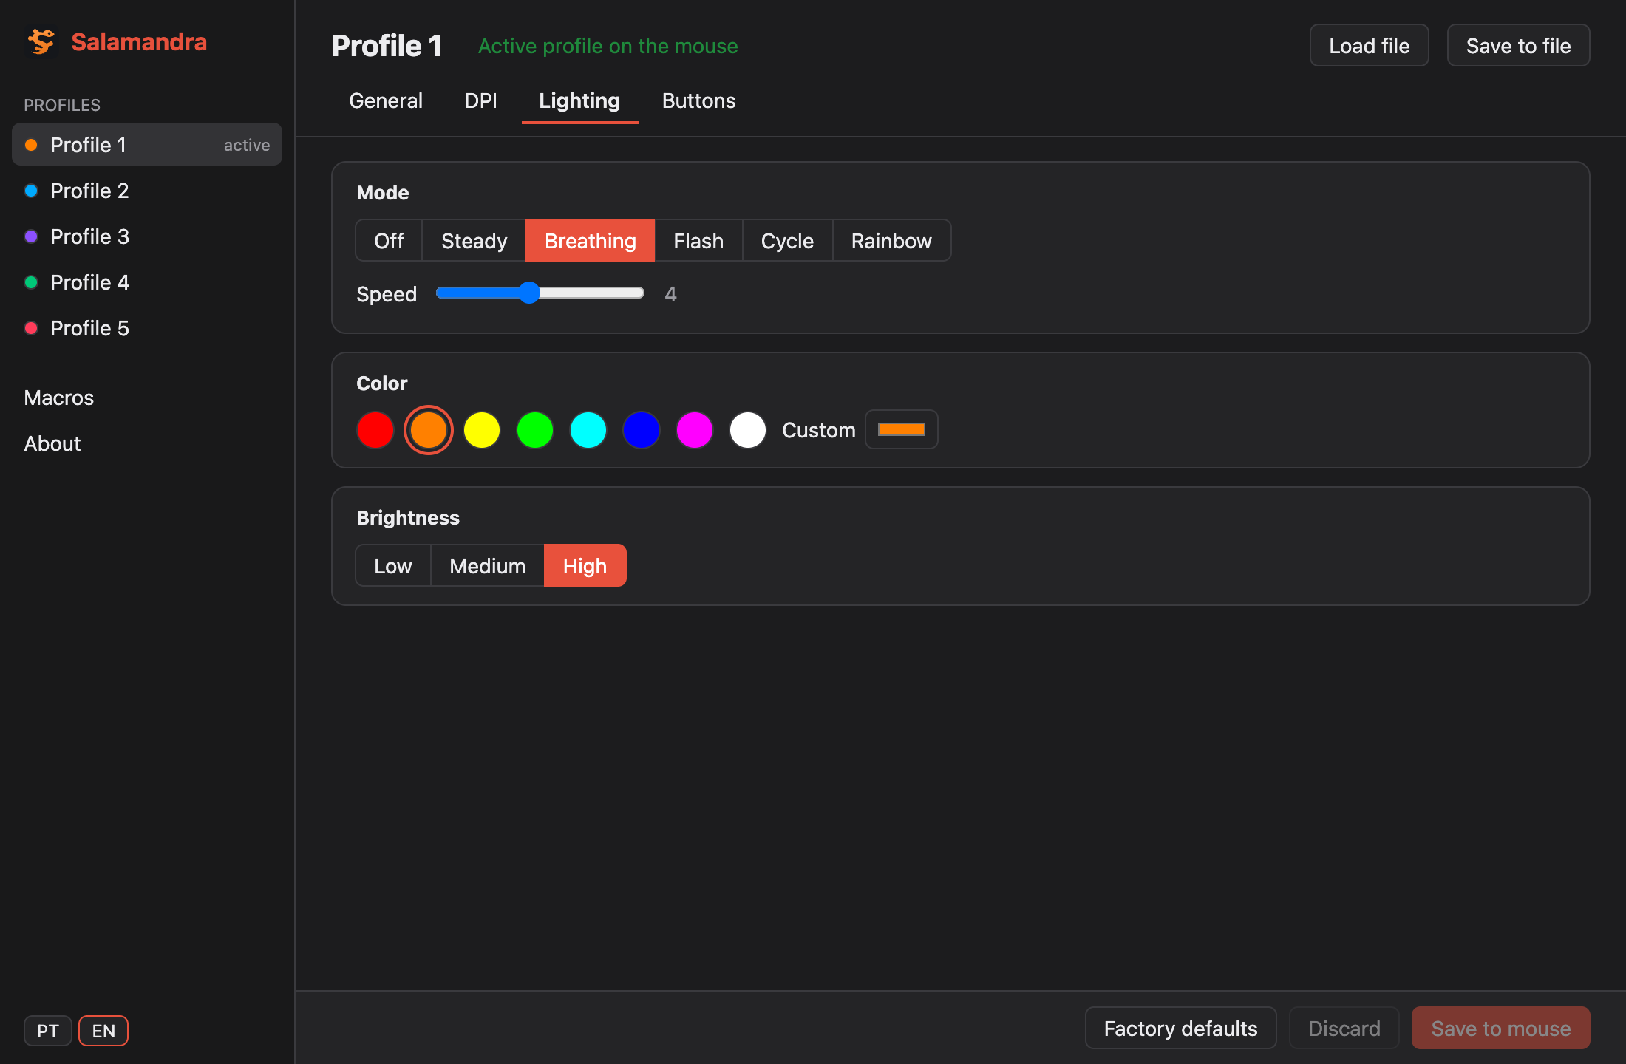This screenshot has height=1064, width=1626.
Task: Click the Speed slider handle
Action: [x=529, y=293]
